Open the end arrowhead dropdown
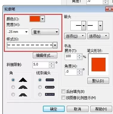This screenshot has width=113, height=114. pyautogui.click(x=100, y=25)
